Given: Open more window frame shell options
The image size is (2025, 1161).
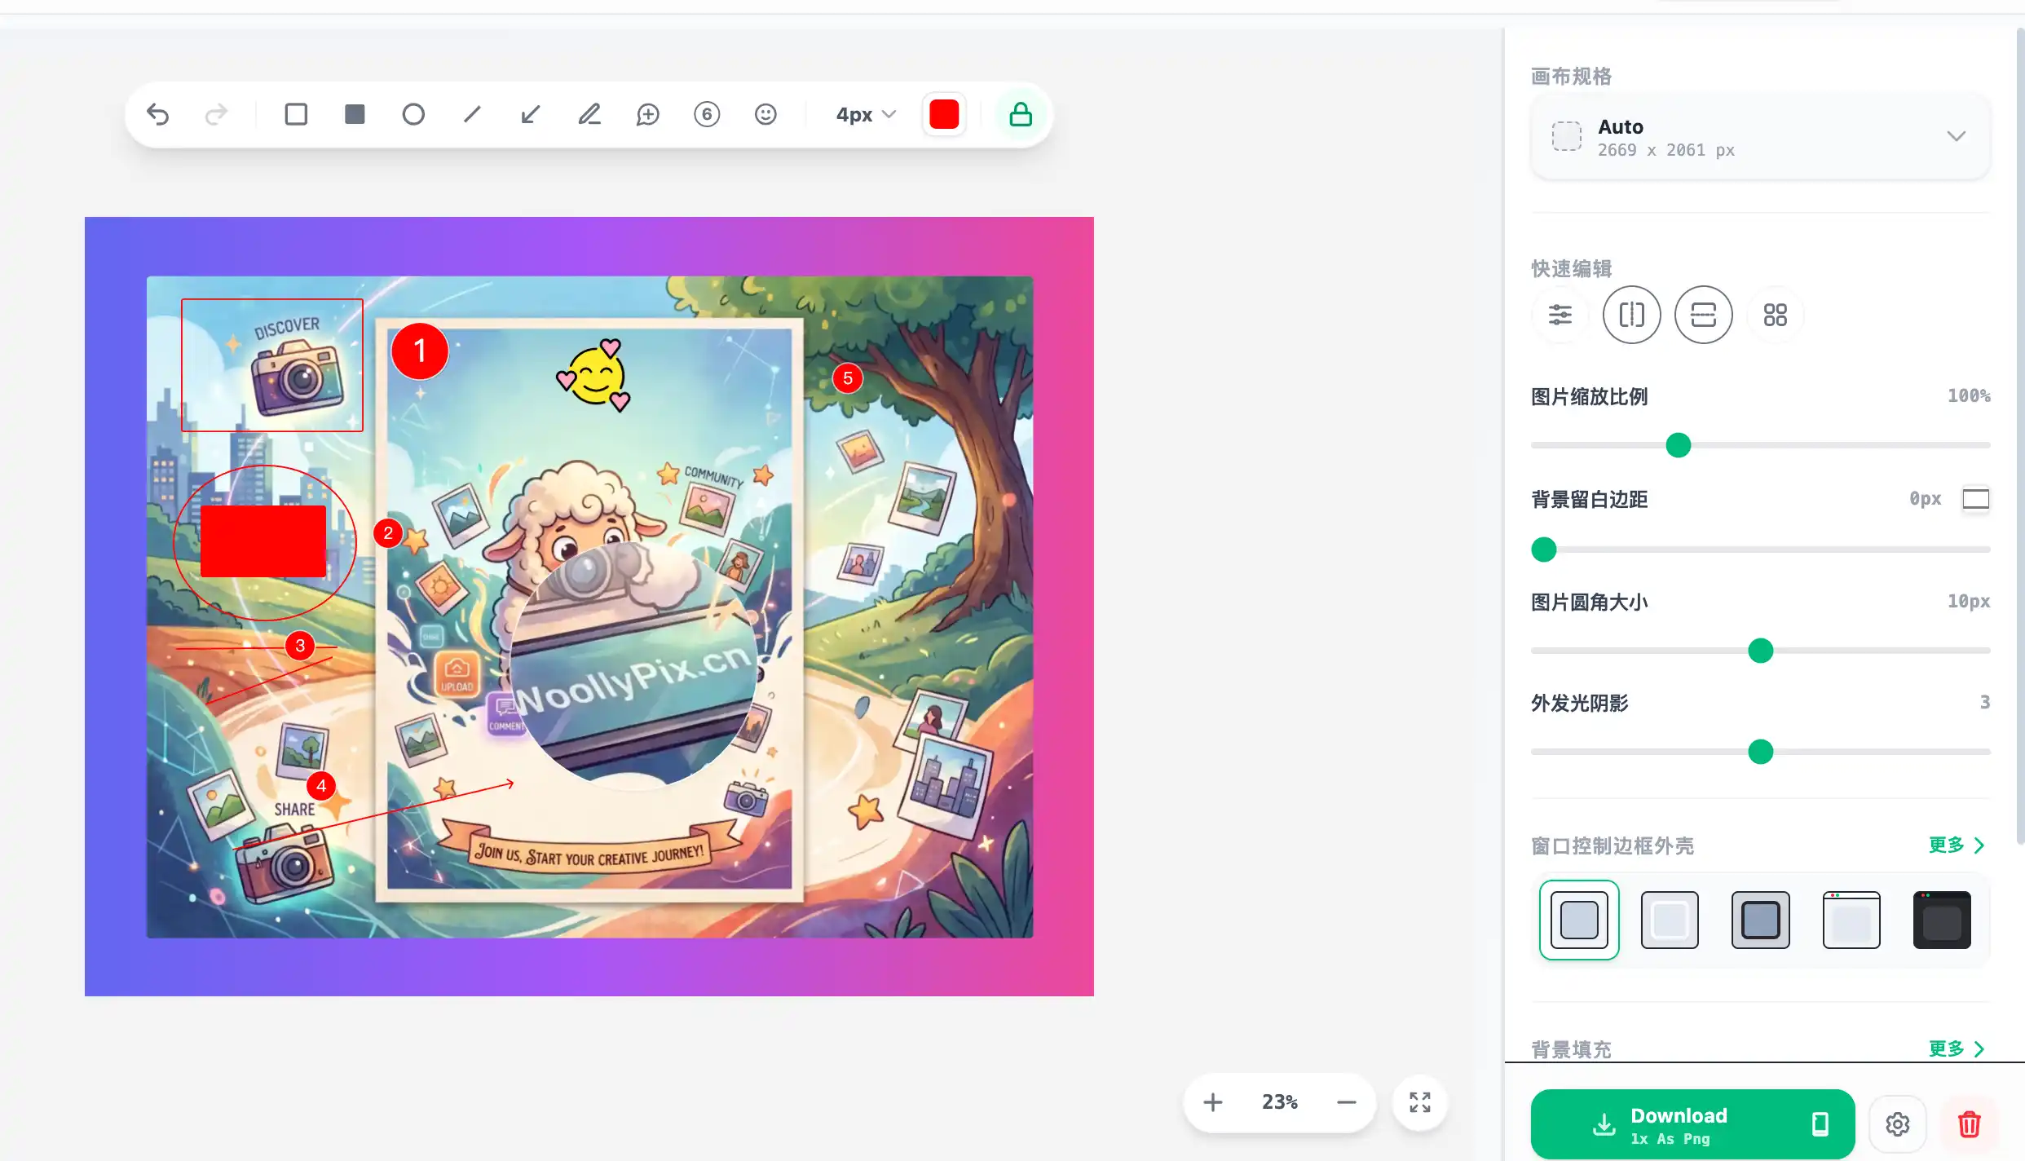Looking at the screenshot, I should coord(1957,845).
